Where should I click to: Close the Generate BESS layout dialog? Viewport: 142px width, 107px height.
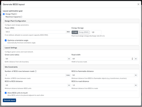coord(138,4)
